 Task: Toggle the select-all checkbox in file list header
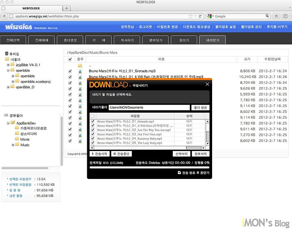[x=70, y=59]
